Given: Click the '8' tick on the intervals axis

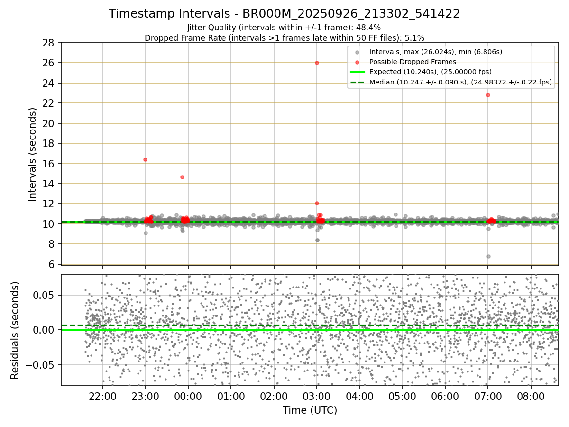Looking at the screenshot, I should [x=51, y=244].
